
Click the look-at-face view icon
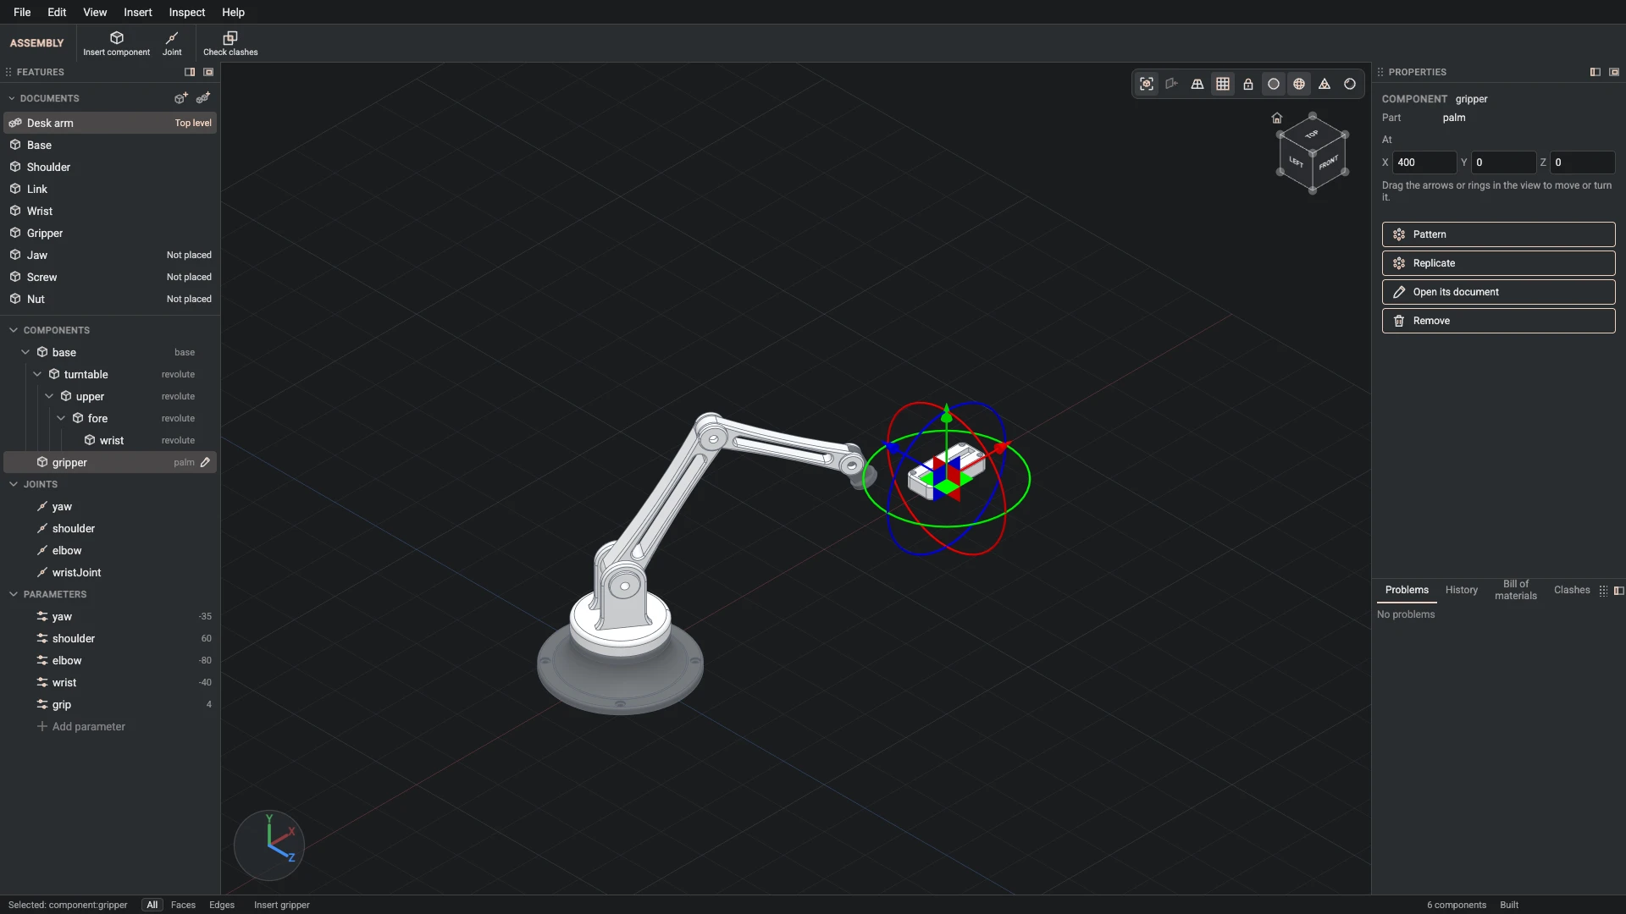[1172, 84]
